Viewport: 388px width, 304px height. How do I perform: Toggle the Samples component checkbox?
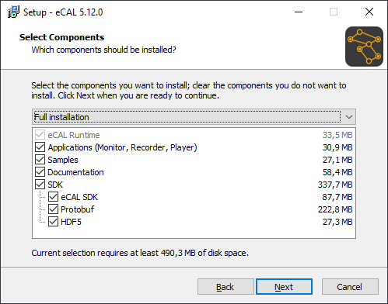click(40, 160)
